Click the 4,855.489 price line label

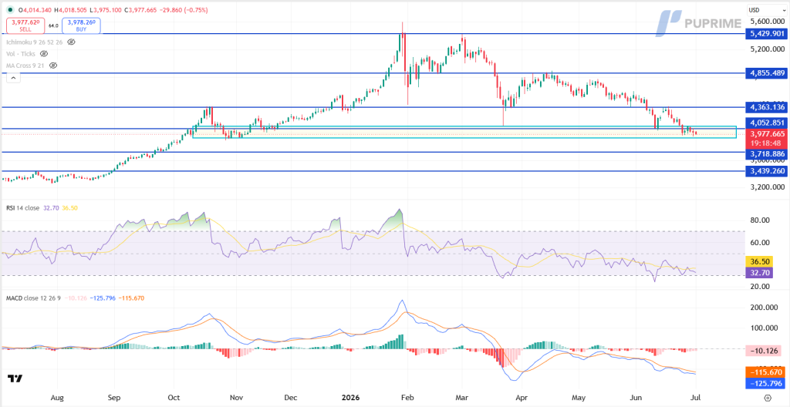click(x=766, y=73)
